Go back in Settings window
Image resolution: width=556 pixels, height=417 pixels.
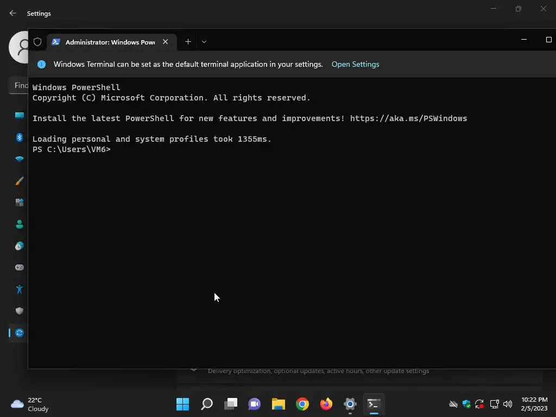coord(13,13)
